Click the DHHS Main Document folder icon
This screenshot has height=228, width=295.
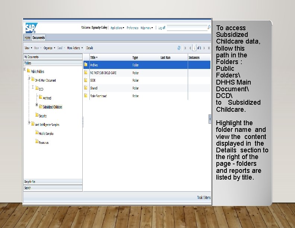[x=33, y=79]
